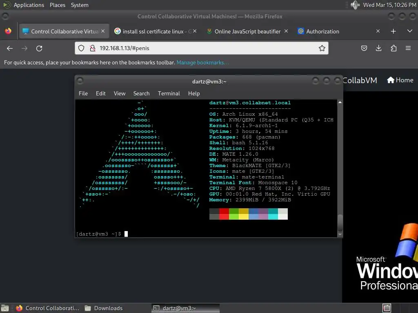
Task: Reload the current page
Action: coord(39,48)
